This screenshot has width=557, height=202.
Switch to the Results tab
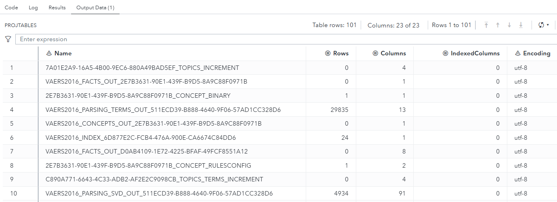pyautogui.click(x=57, y=8)
